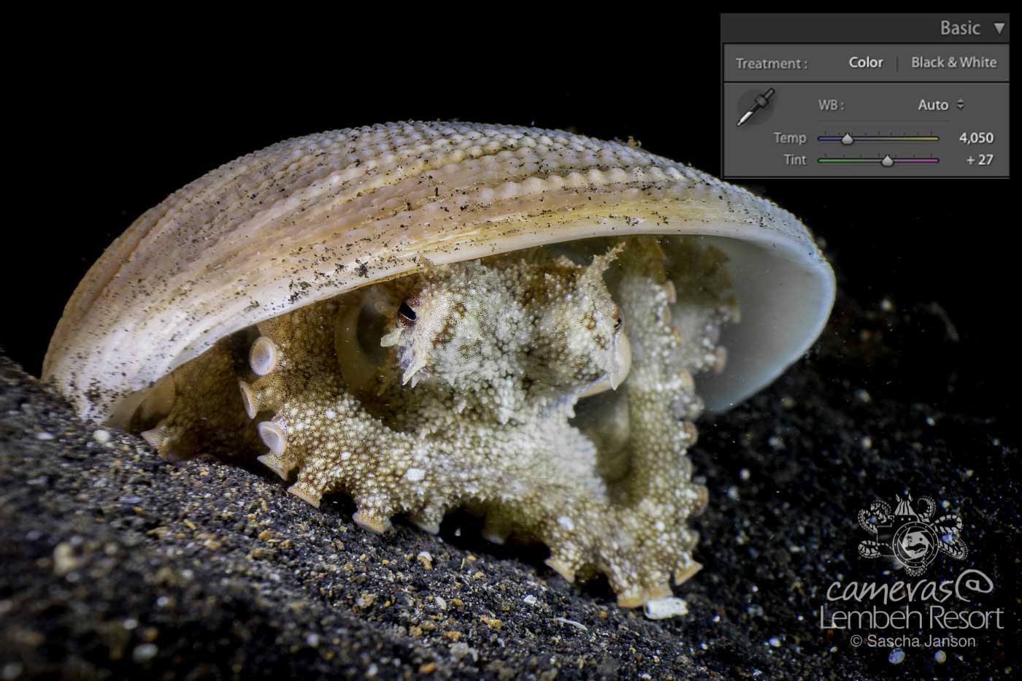The height and width of the screenshot is (681, 1022).
Task: Click the WB label
Action: click(x=831, y=105)
